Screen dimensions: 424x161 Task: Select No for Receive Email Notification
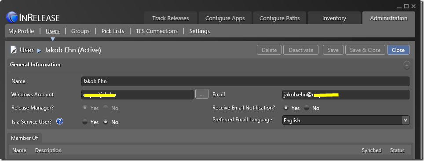tap(307, 108)
